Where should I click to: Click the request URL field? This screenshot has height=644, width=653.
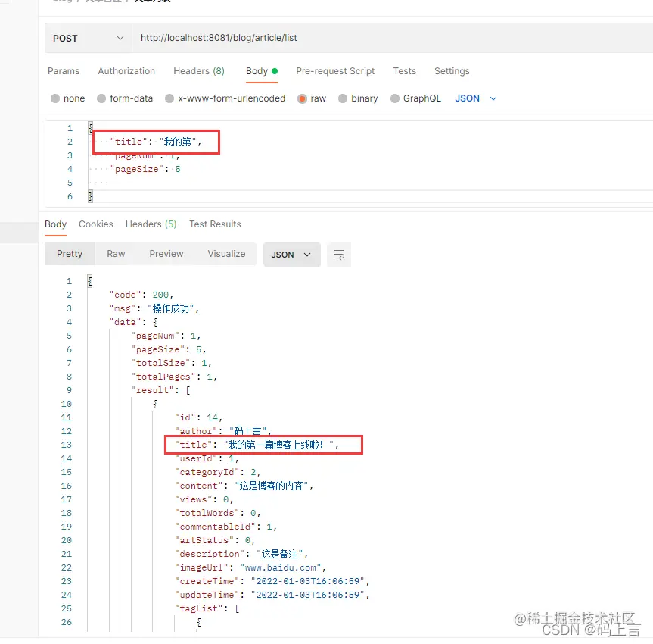coord(391,38)
